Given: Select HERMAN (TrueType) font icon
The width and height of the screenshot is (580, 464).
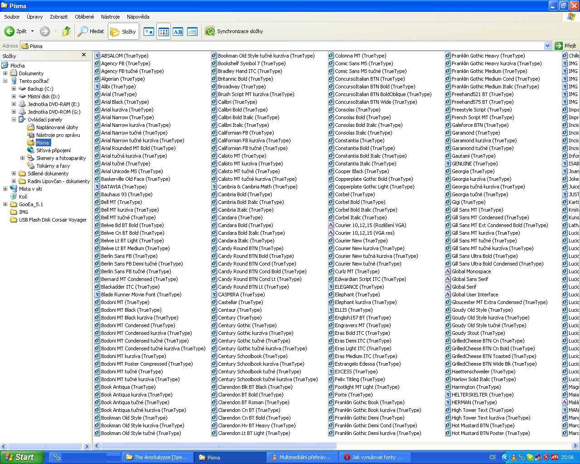Looking at the screenshot, I should [448, 402].
